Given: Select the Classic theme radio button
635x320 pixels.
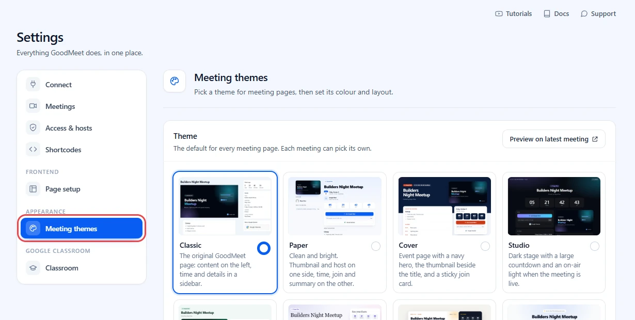Looking at the screenshot, I should click(x=264, y=248).
